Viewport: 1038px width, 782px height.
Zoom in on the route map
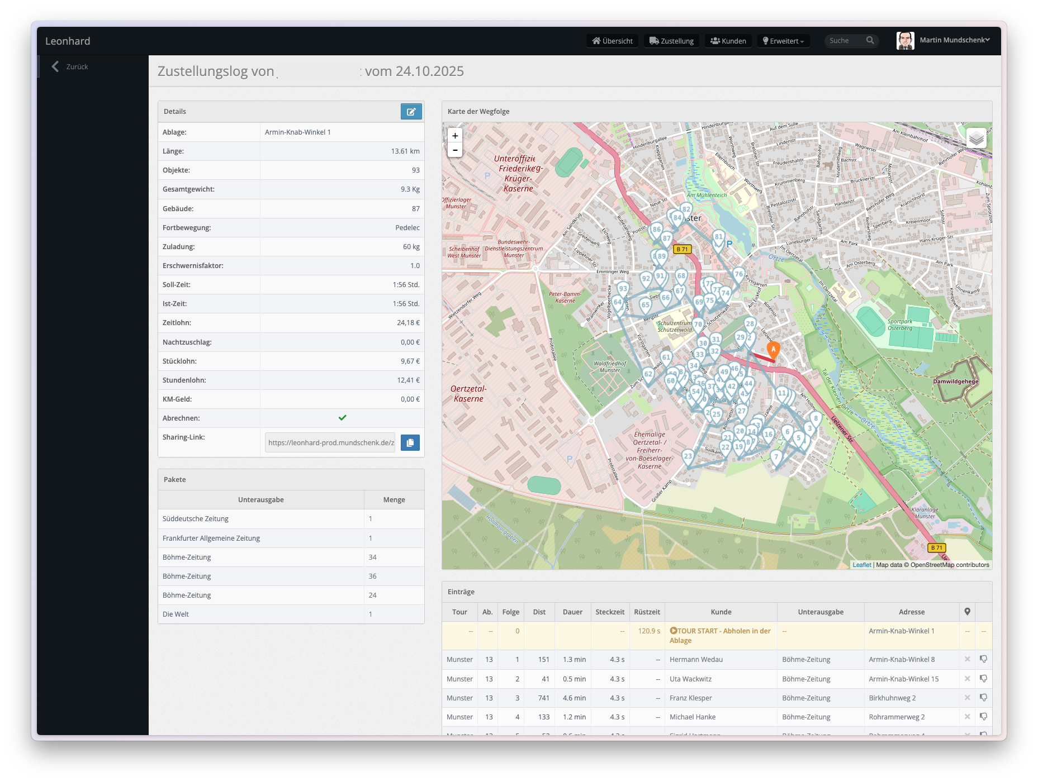pos(455,136)
